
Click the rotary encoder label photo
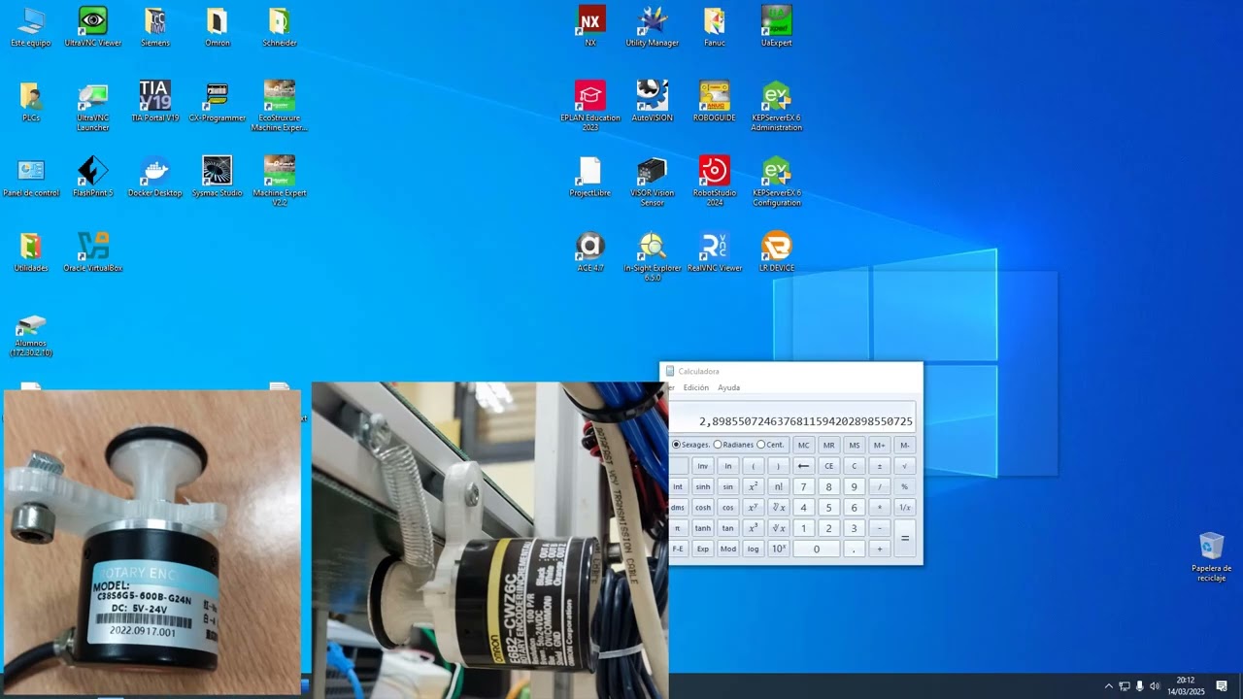point(152,542)
